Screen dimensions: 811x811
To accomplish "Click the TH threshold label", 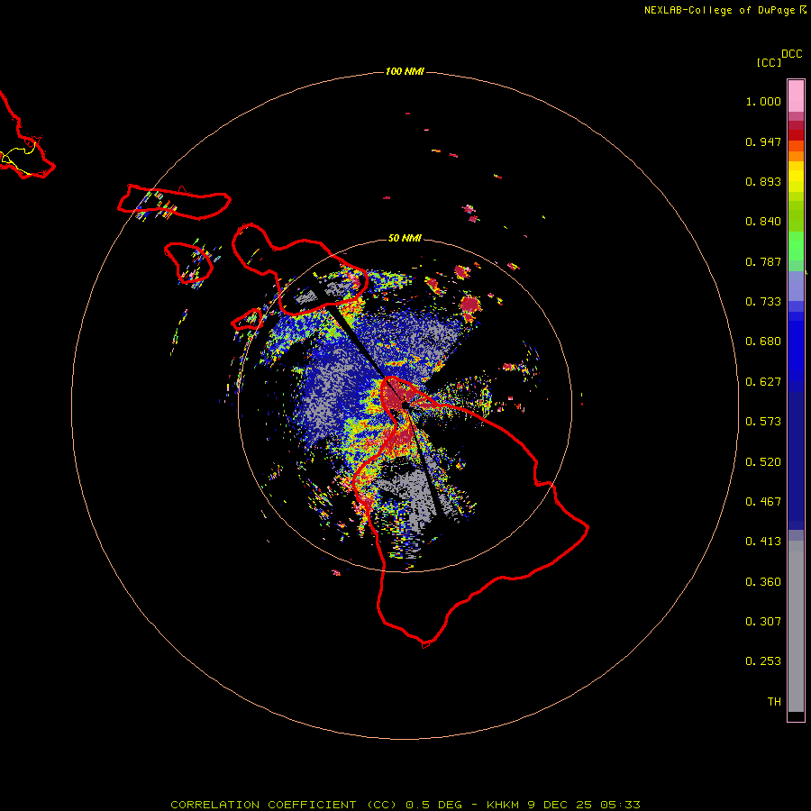I will point(774,702).
